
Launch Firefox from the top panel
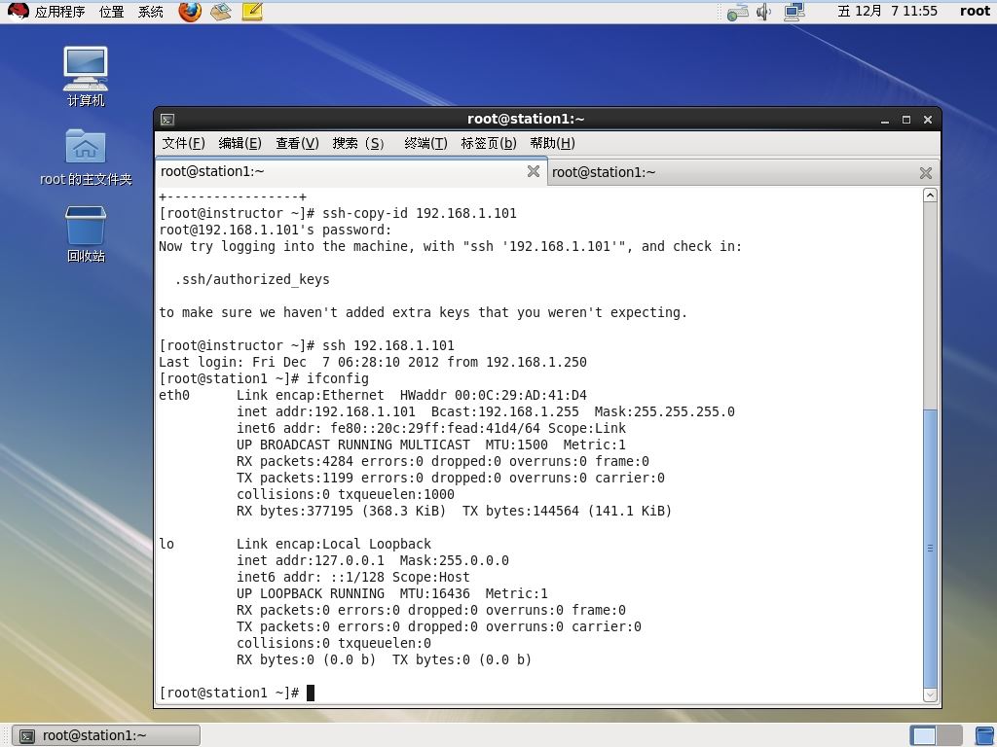(x=190, y=11)
